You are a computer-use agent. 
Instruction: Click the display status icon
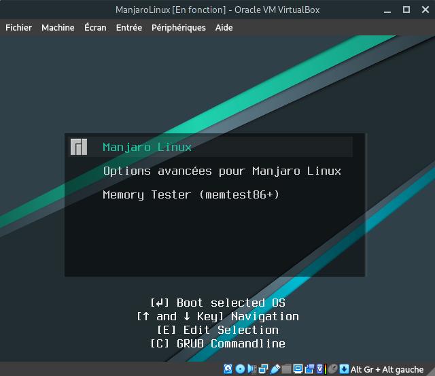pos(298,369)
